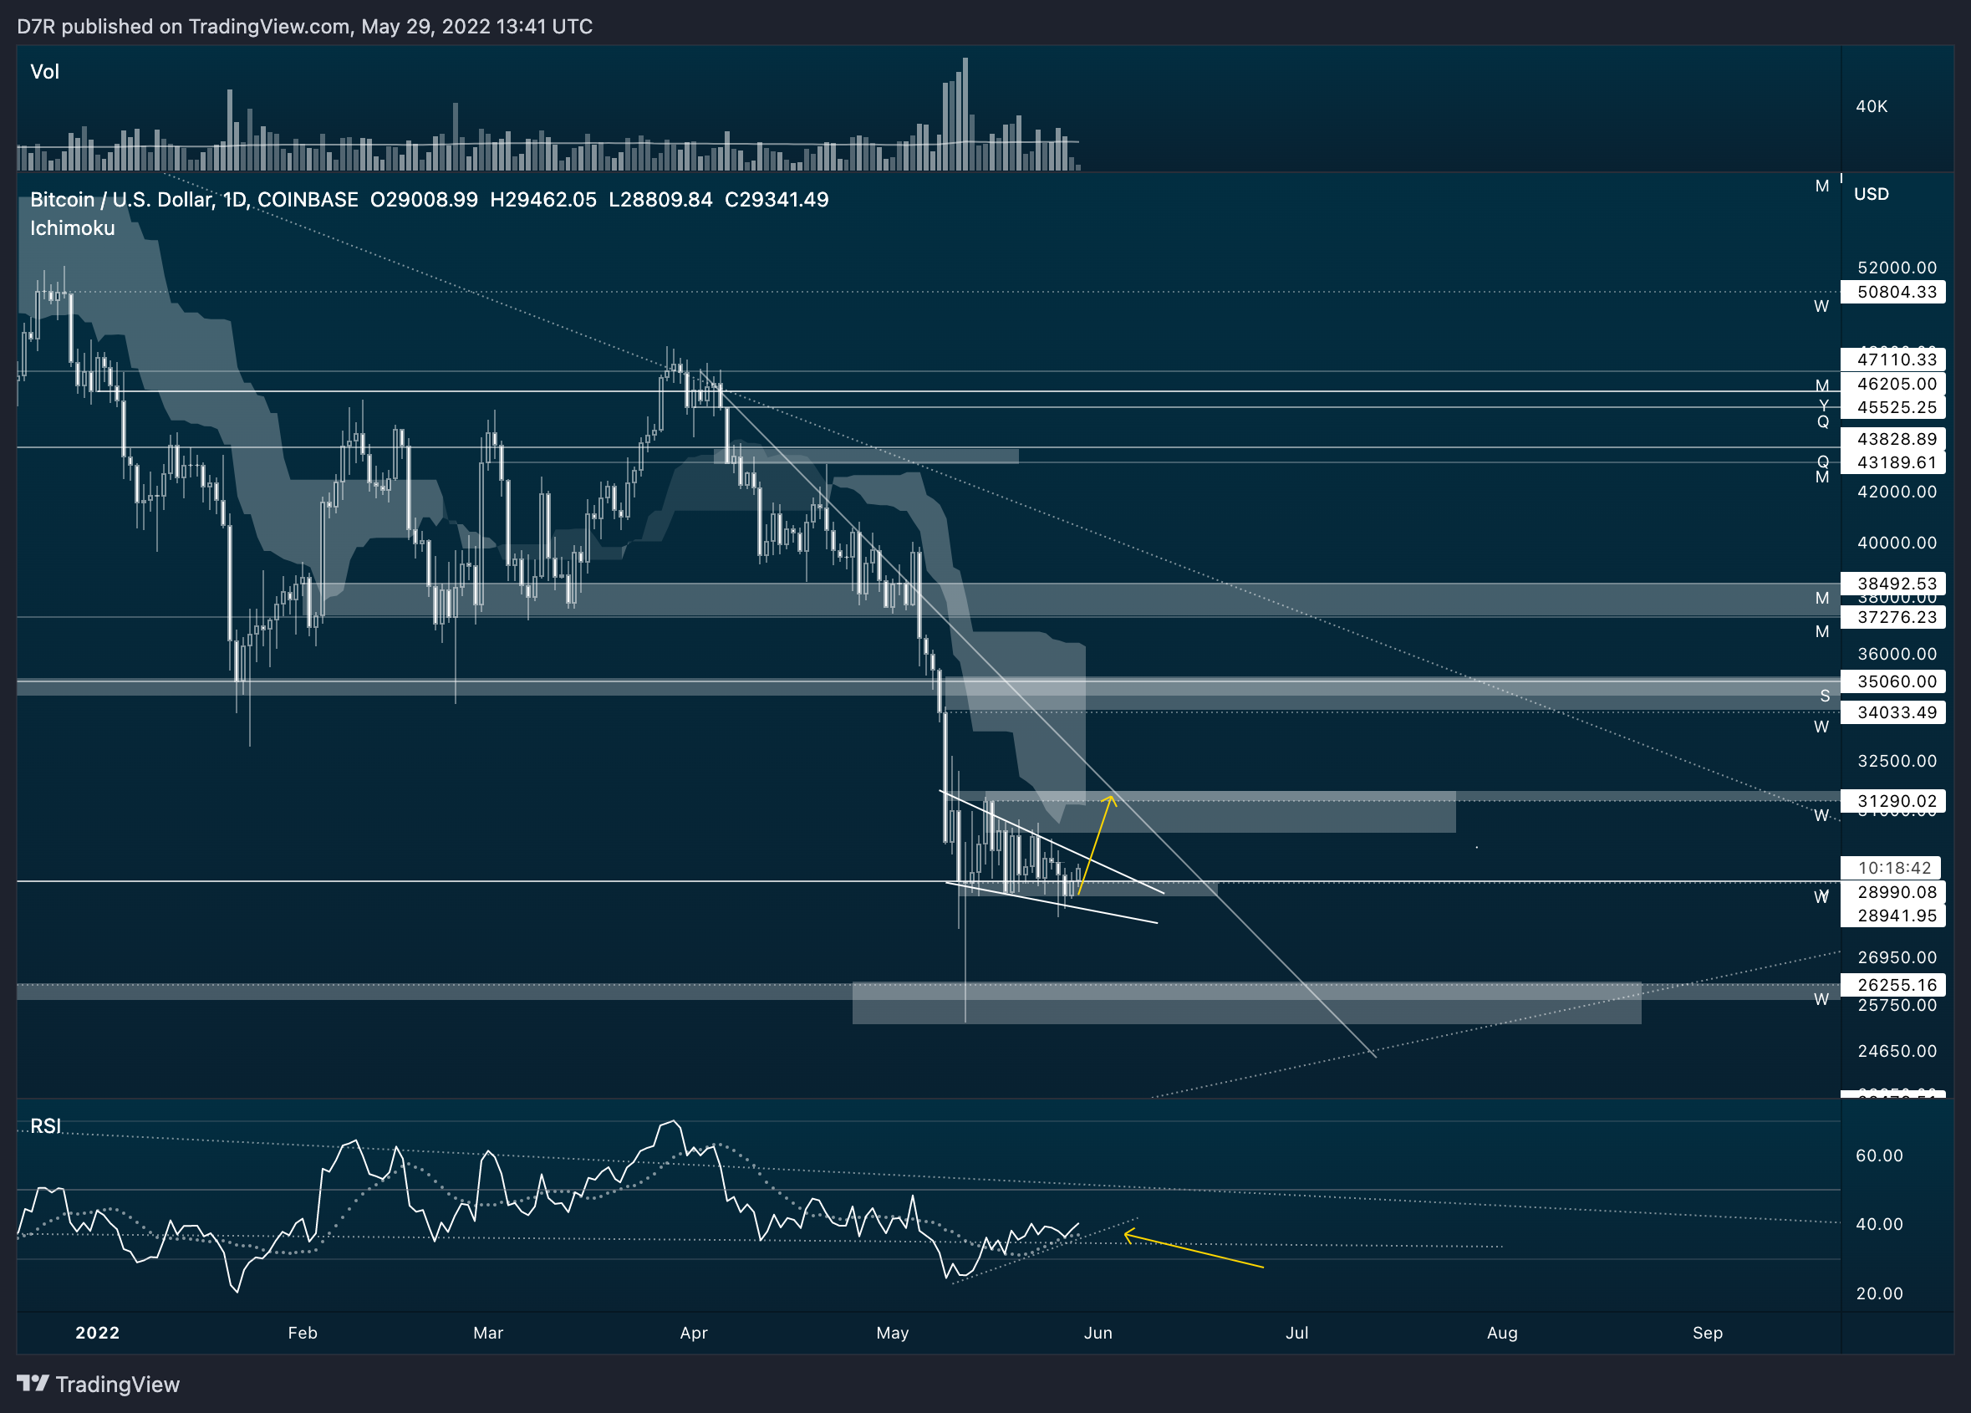The image size is (1971, 1413).
Task: Click the 46205.00 price label
Action: (x=1892, y=384)
